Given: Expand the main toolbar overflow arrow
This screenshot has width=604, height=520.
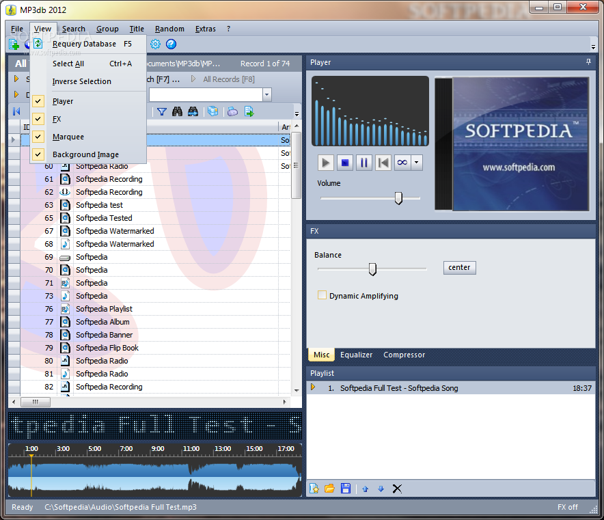Looking at the screenshot, I should [593, 47].
